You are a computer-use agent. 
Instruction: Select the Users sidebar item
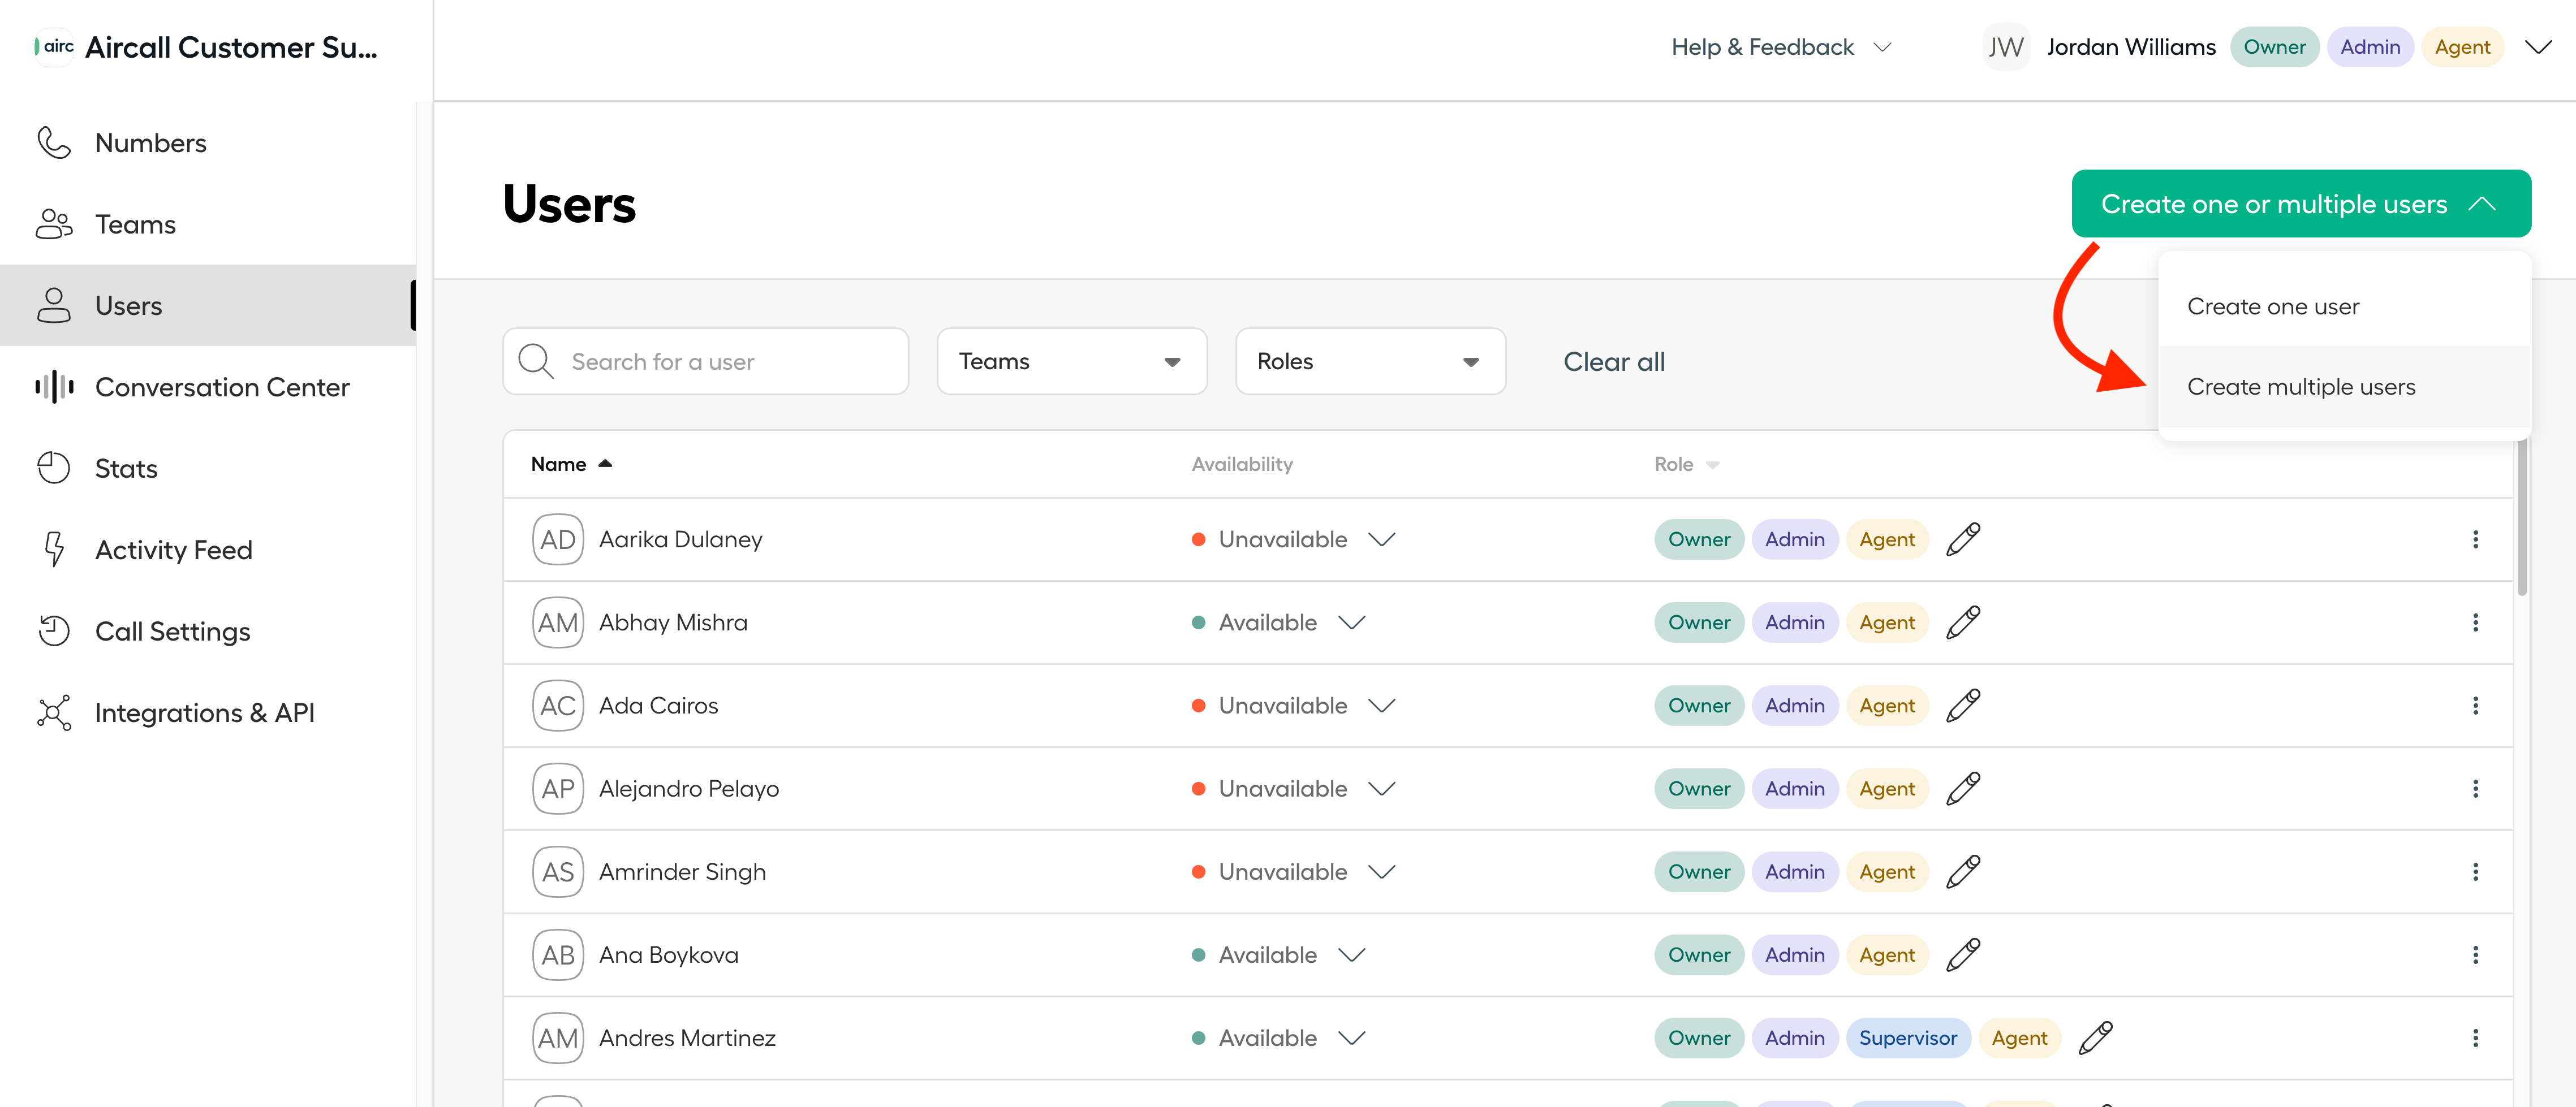tap(208, 306)
